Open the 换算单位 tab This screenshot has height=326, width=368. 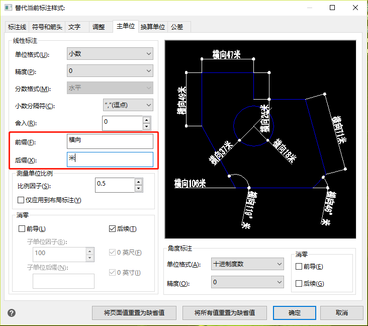(x=153, y=27)
